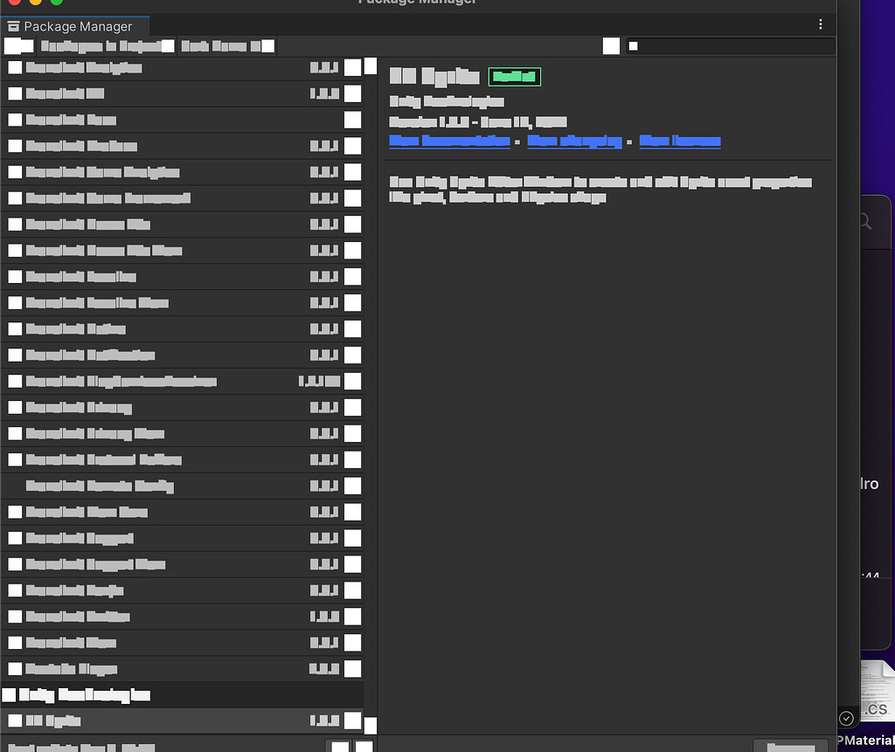Click inside the search input field
The image size is (895, 752).
734,46
